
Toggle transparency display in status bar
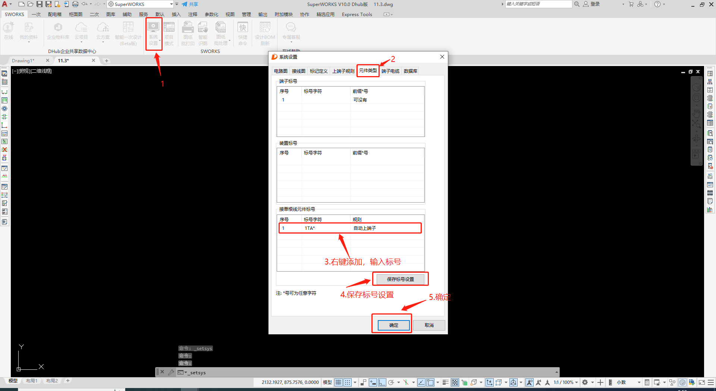(455, 382)
